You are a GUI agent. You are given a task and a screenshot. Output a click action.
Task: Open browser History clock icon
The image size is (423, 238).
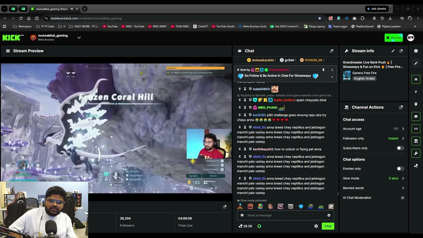click(382, 18)
